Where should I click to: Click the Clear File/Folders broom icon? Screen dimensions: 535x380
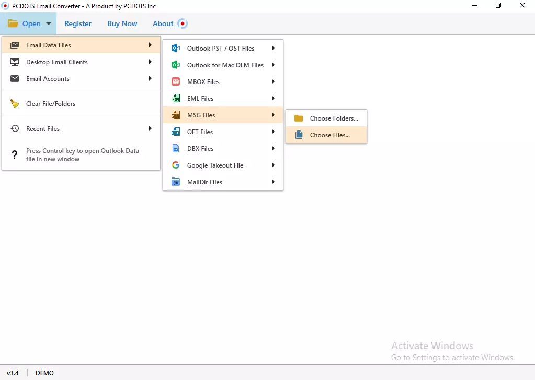15,103
